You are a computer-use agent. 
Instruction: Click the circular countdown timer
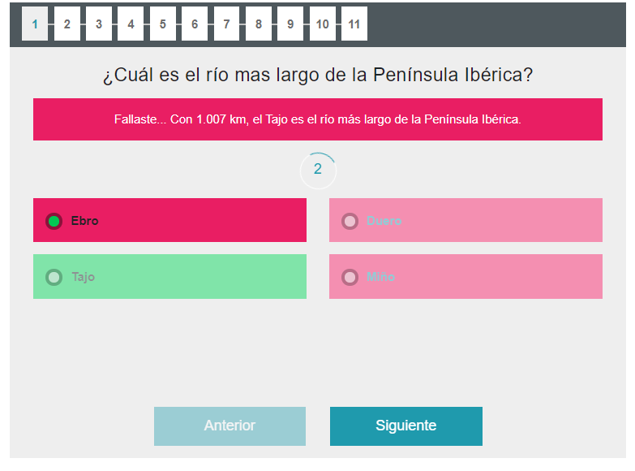tap(318, 170)
